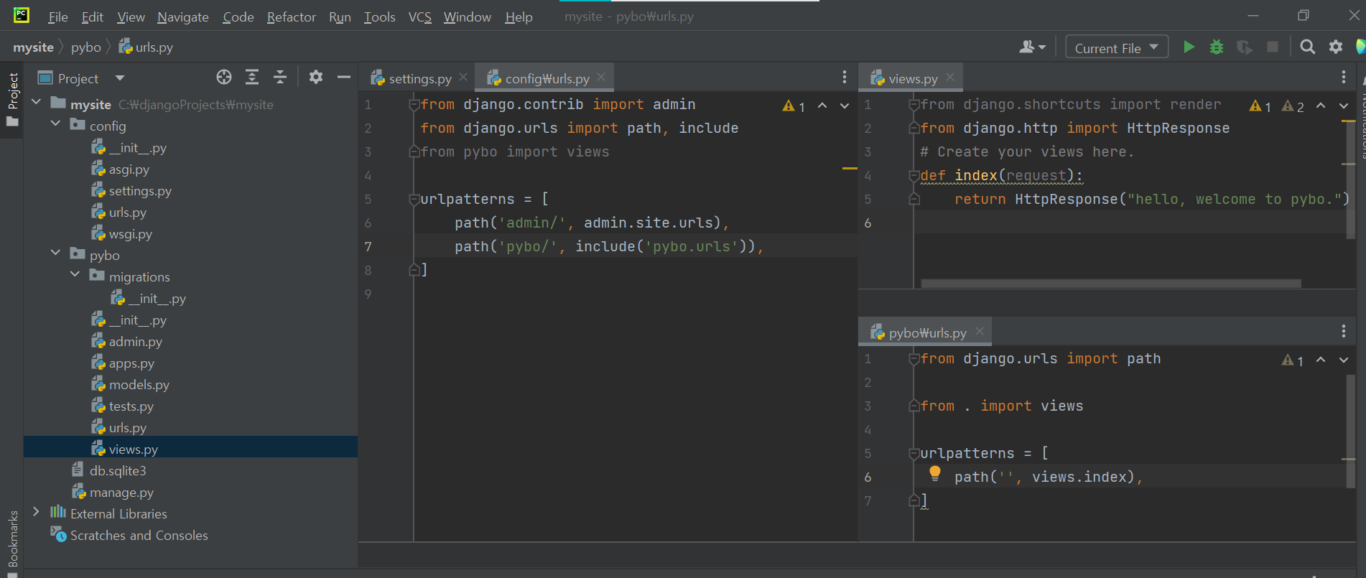Click mysite breadcrumb in navigation bar

click(x=33, y=47)
